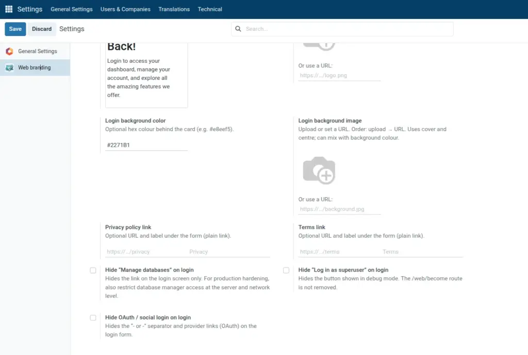
Task: Click the background image URL field
Action: tap(339, 209)
